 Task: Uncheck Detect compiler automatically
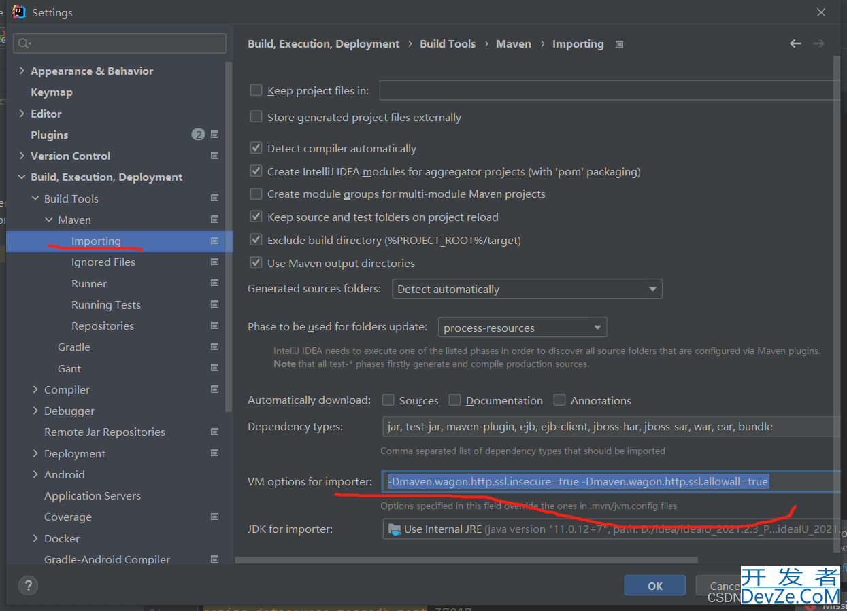[256, 148]
